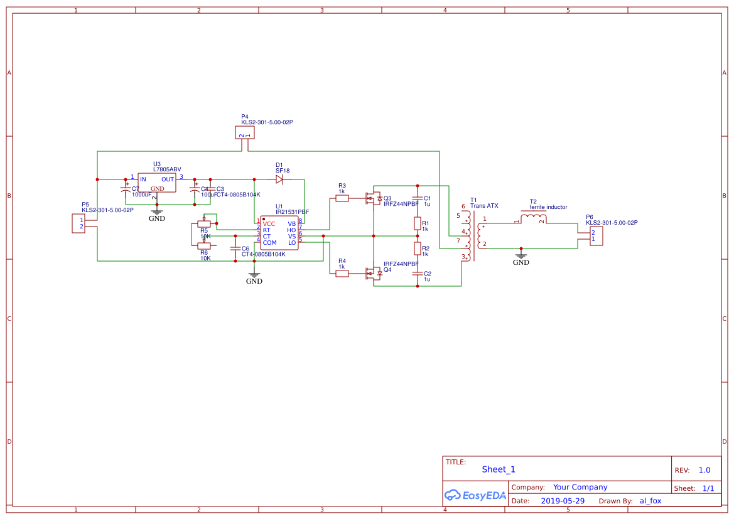Click the 'CT4-0805B104K' label under C6
This screenshot has height=519, width=734.
(264, 255)
